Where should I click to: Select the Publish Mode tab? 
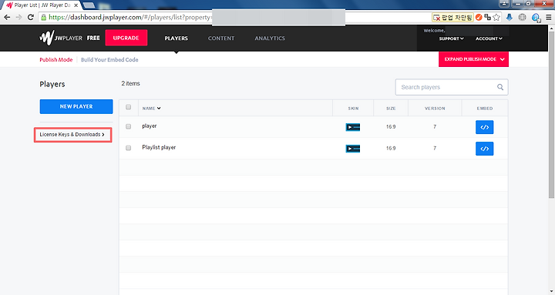pyautogui.click(x=56, y=60)
